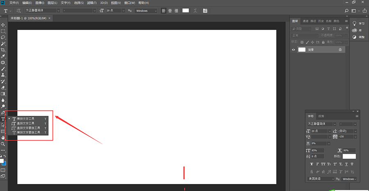The height and width of the screenshot is (191, 369).
Task: Click the share icon top right
Action: 364,11
